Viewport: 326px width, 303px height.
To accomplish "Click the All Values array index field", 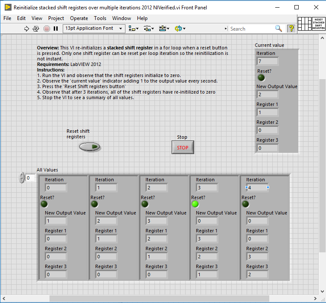I will coord(30,178).
